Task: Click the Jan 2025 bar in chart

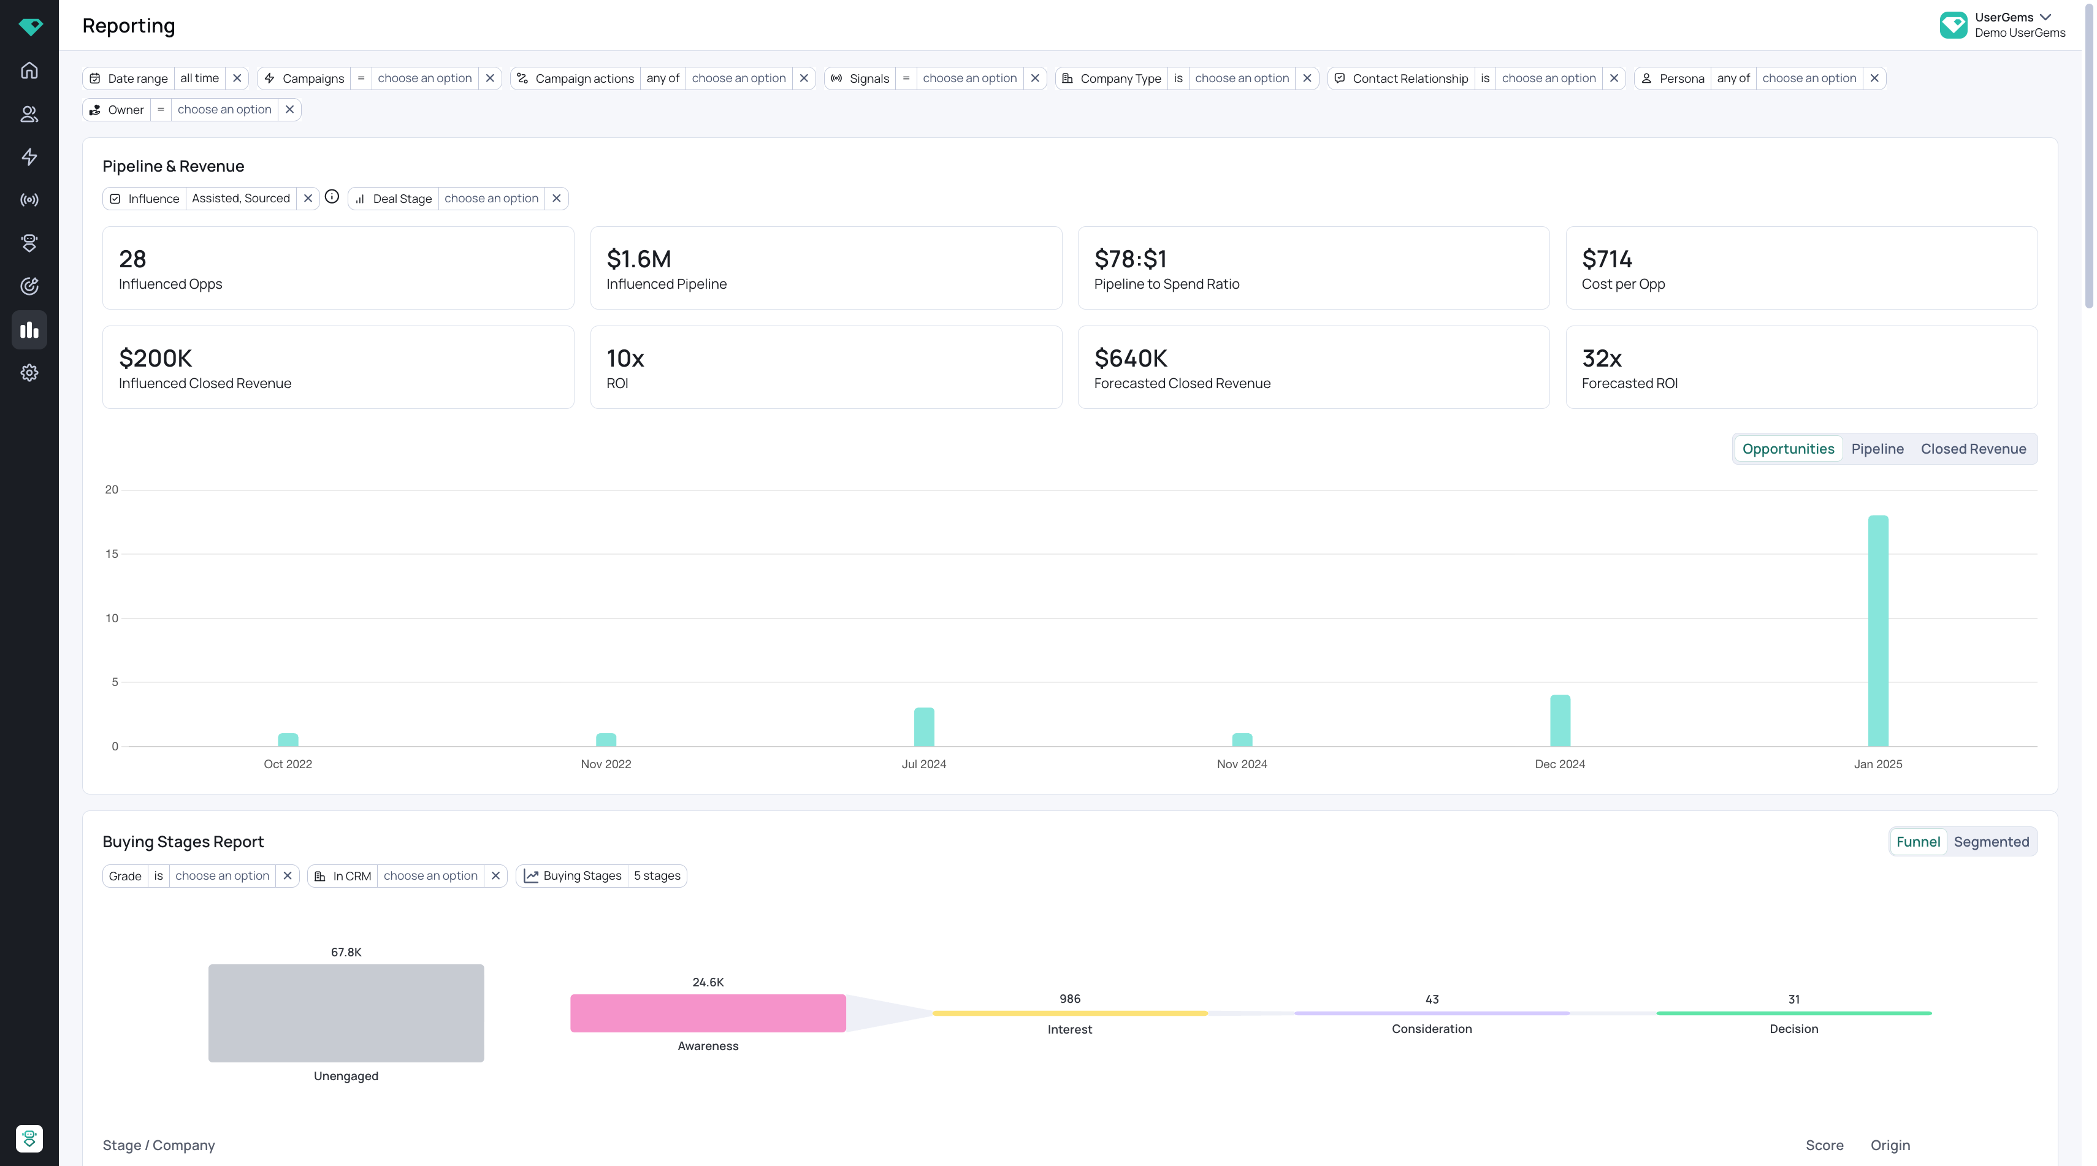Action: [1878, 631]
